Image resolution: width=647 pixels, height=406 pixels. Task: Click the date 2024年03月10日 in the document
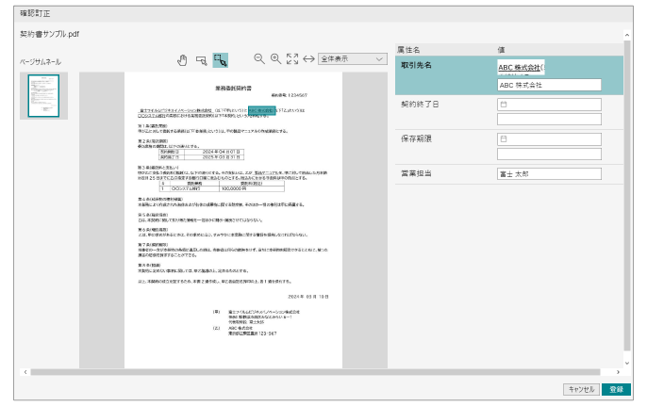click(308, 297)
